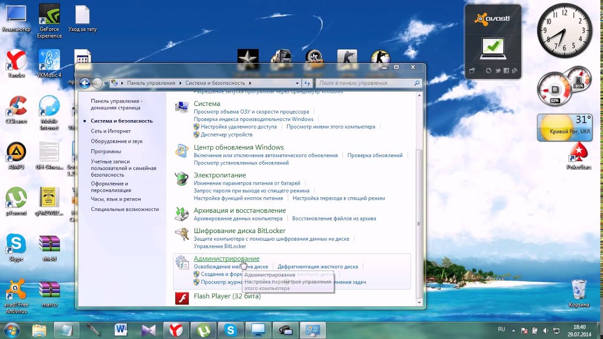Viewport: 603px width, 339px height.
Task: Open Сеть и Интернет in the sidebar
Action: (x=111, y=131)
